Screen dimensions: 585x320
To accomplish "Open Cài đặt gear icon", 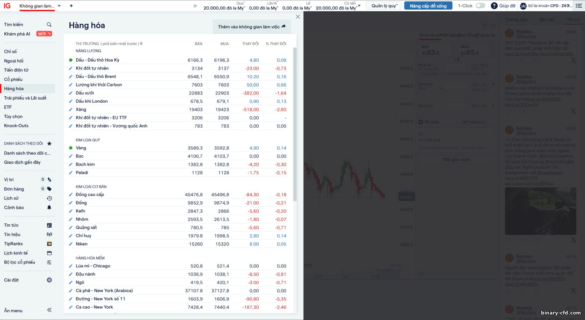I will click(x=49, y=280).
